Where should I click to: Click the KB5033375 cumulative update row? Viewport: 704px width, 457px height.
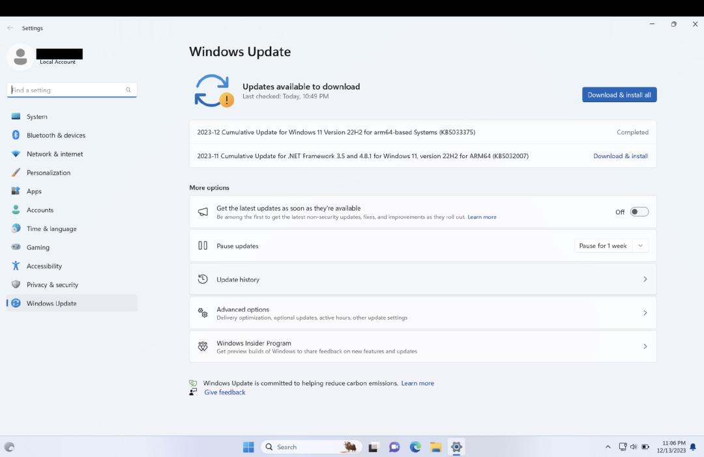tap(422, 132)
